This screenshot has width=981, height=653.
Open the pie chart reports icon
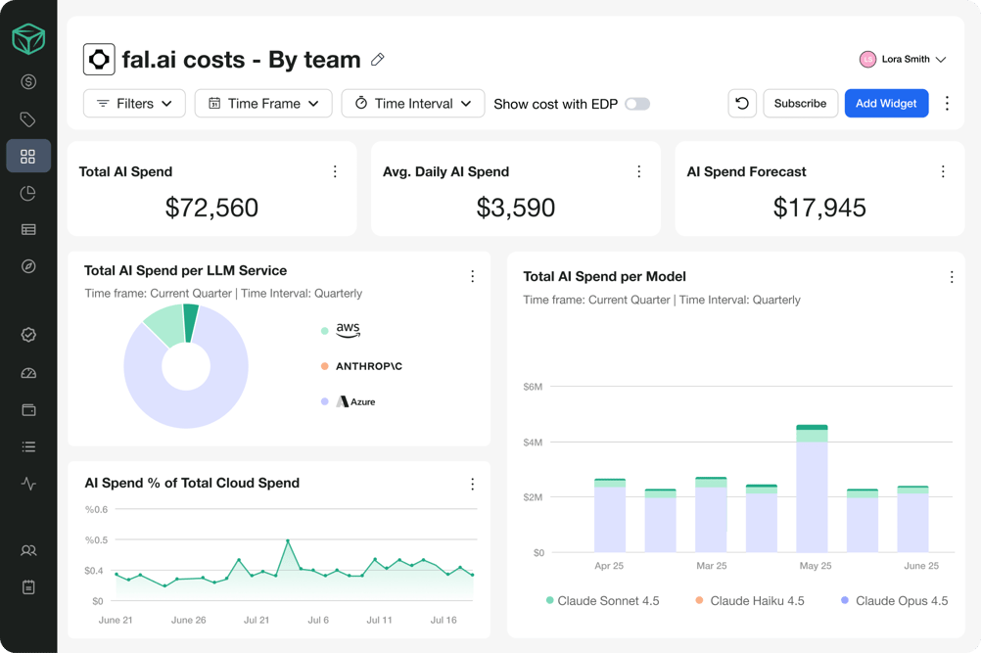(28, 193)
